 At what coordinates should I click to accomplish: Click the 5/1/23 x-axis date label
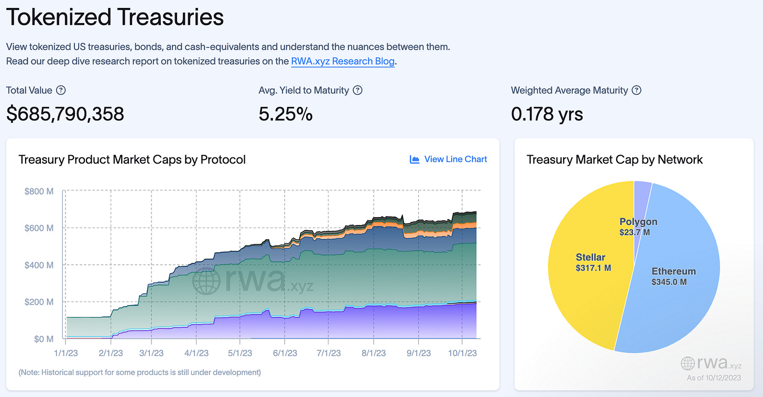pos(239,353)
